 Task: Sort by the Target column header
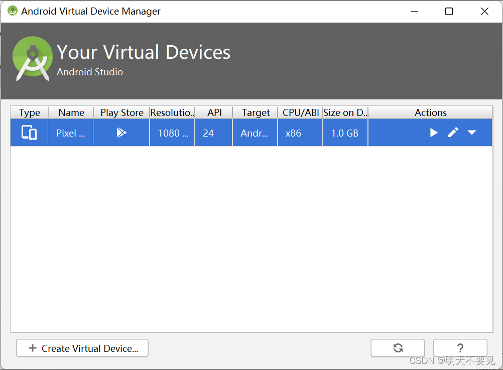256,112
